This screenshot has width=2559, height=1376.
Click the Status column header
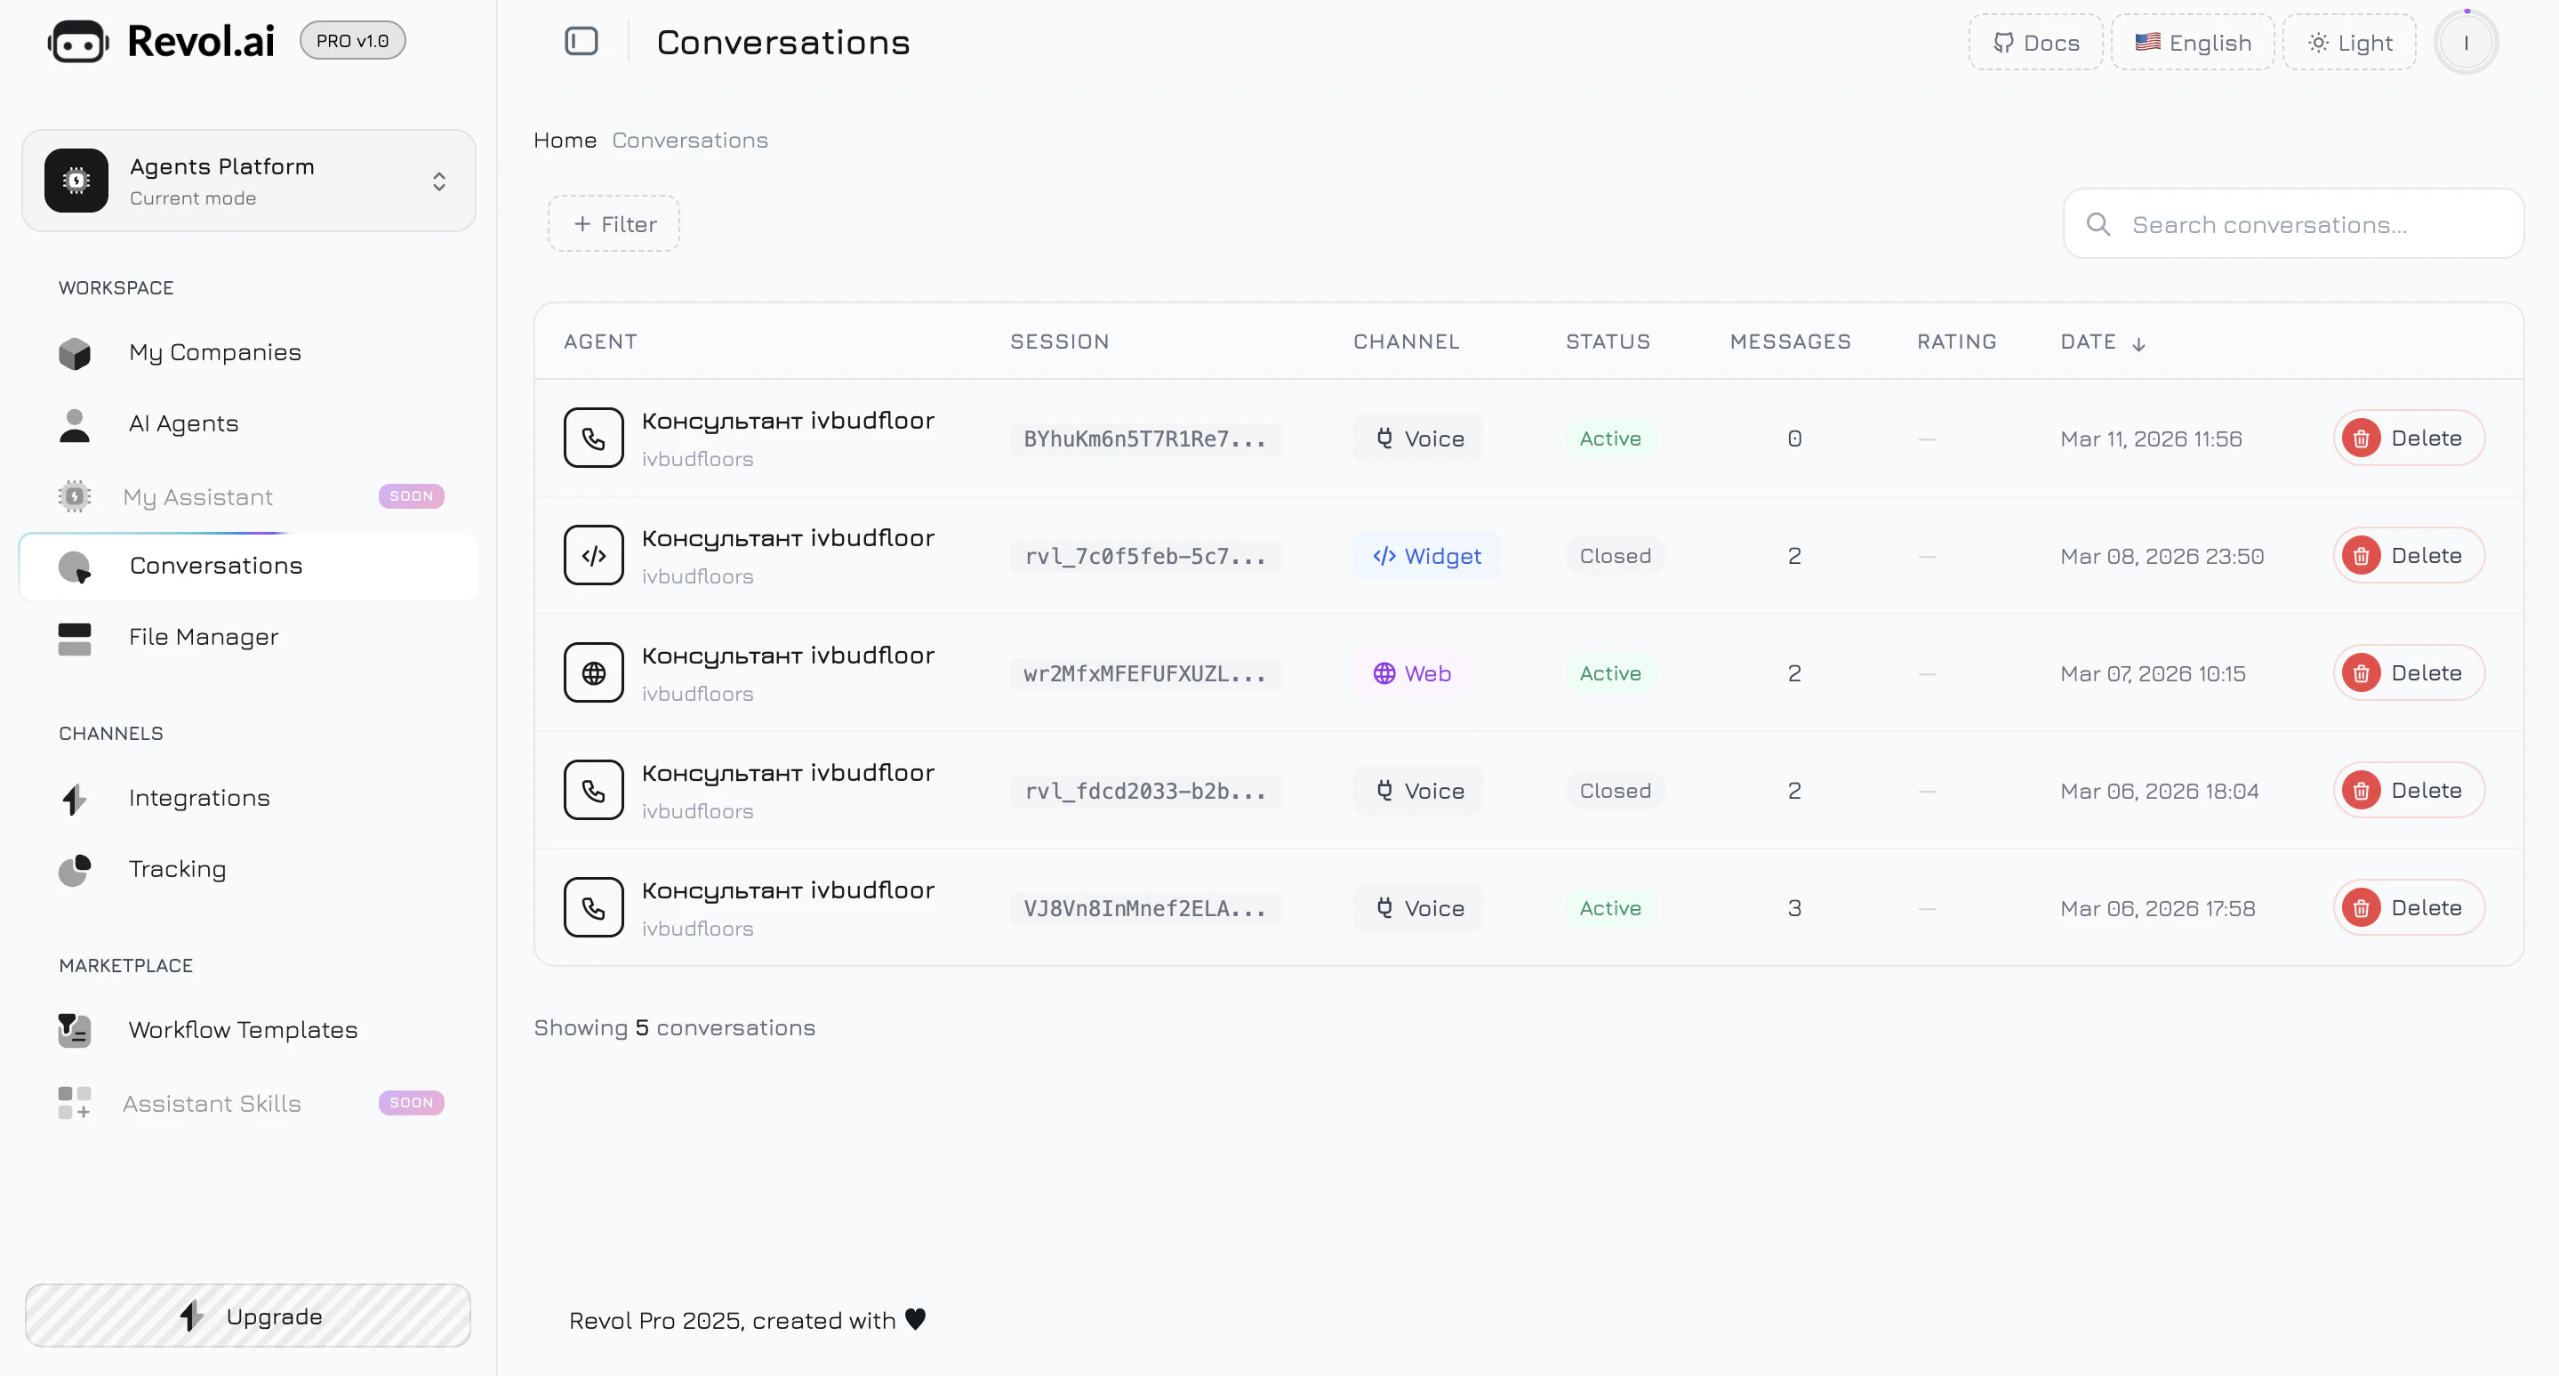[1608, 342]
